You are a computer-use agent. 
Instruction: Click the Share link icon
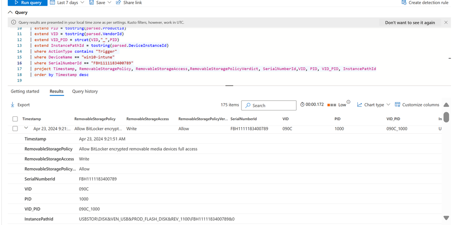tap(118, 2)
